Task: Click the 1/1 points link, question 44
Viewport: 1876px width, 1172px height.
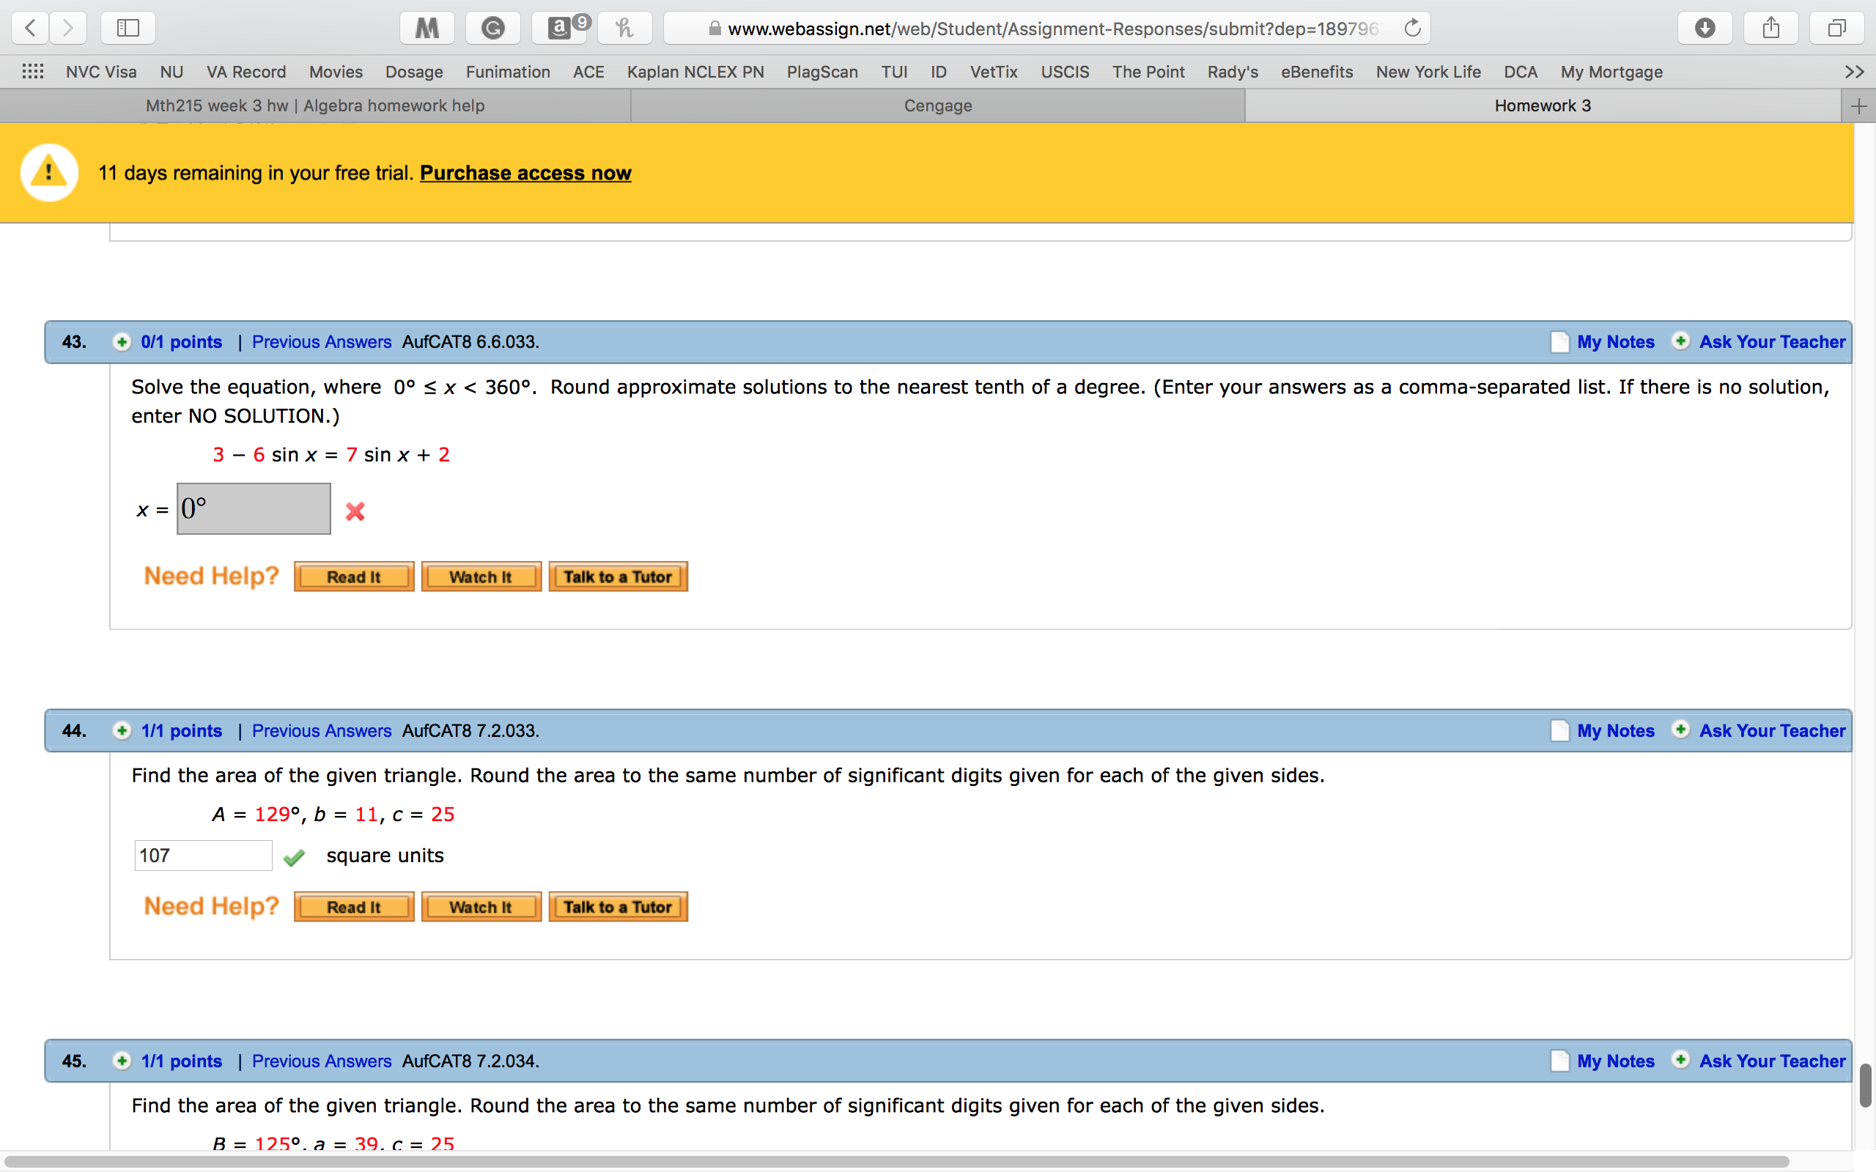Action: 182,730
